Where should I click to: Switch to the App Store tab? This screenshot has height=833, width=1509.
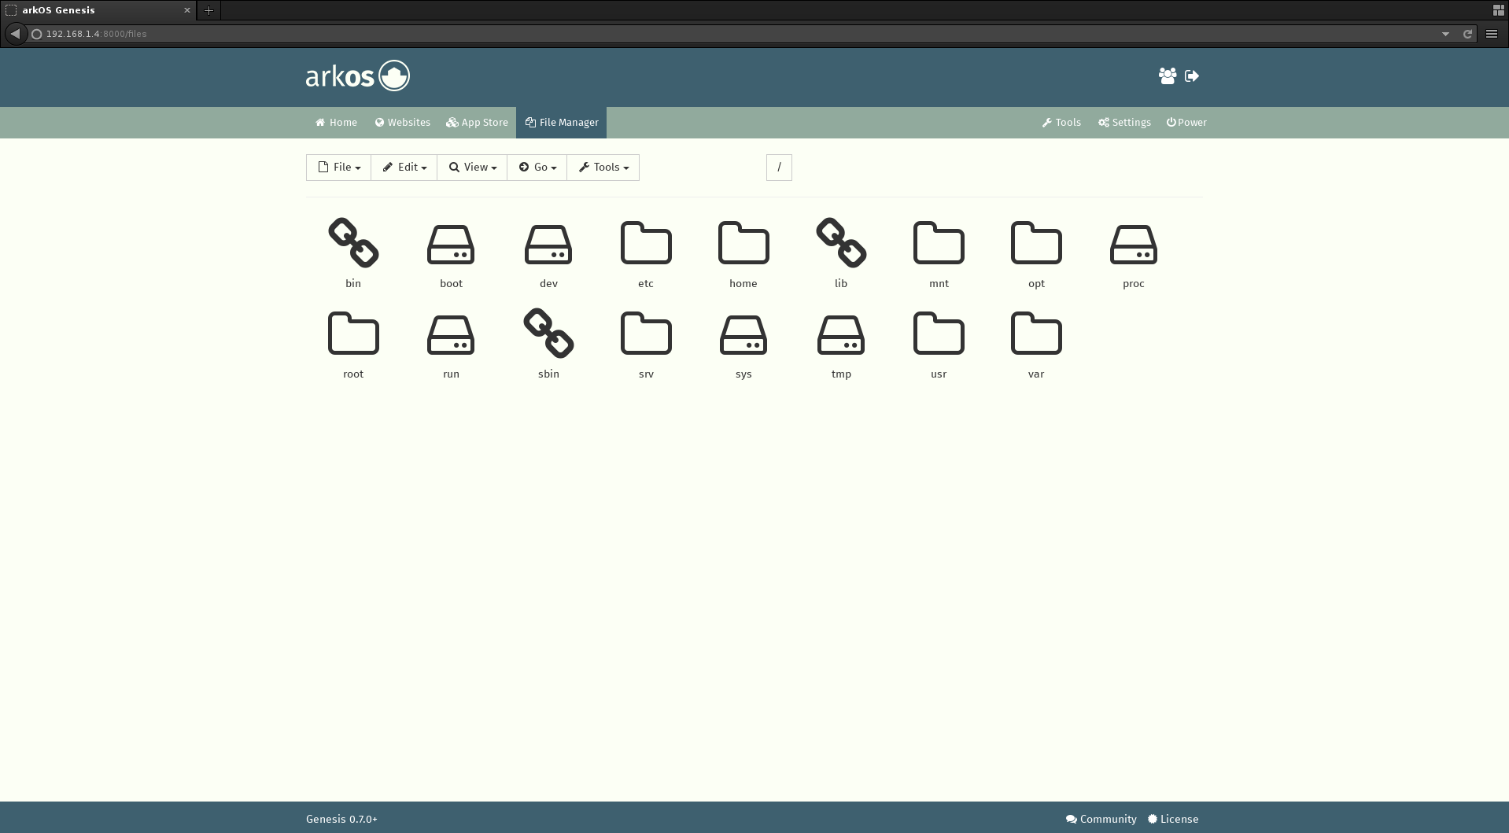(477, 123)
